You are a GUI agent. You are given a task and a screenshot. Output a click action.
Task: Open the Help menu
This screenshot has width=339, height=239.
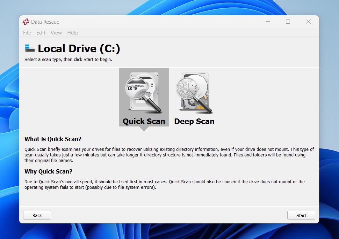coord(73,33)
